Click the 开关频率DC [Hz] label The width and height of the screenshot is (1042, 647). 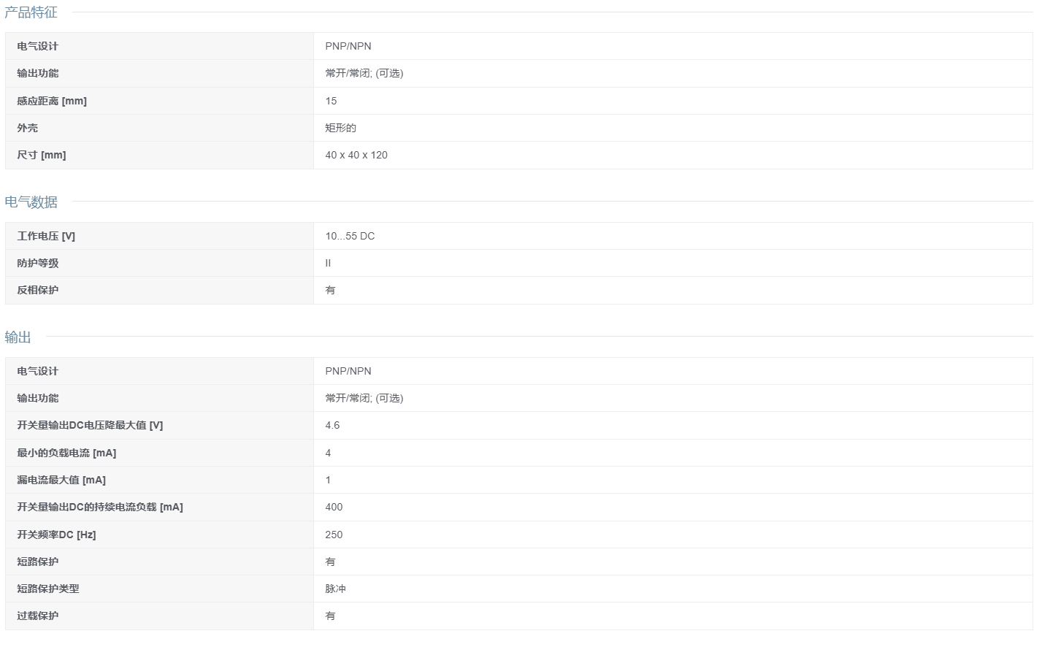click(56, 535)
